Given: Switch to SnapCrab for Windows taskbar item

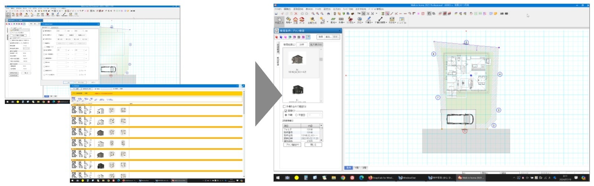Looking at the screenshot, I should 381,178.
